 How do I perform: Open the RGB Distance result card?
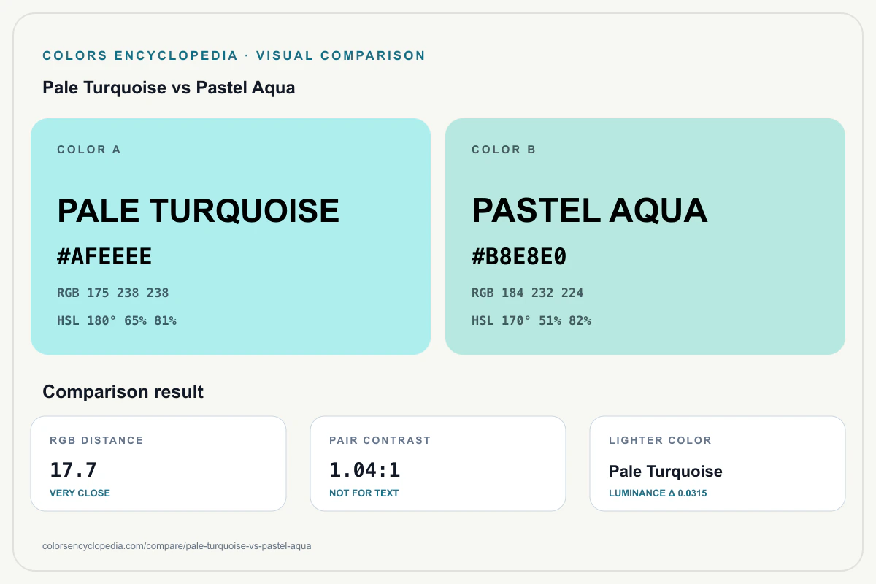click(x=158, y=464)
